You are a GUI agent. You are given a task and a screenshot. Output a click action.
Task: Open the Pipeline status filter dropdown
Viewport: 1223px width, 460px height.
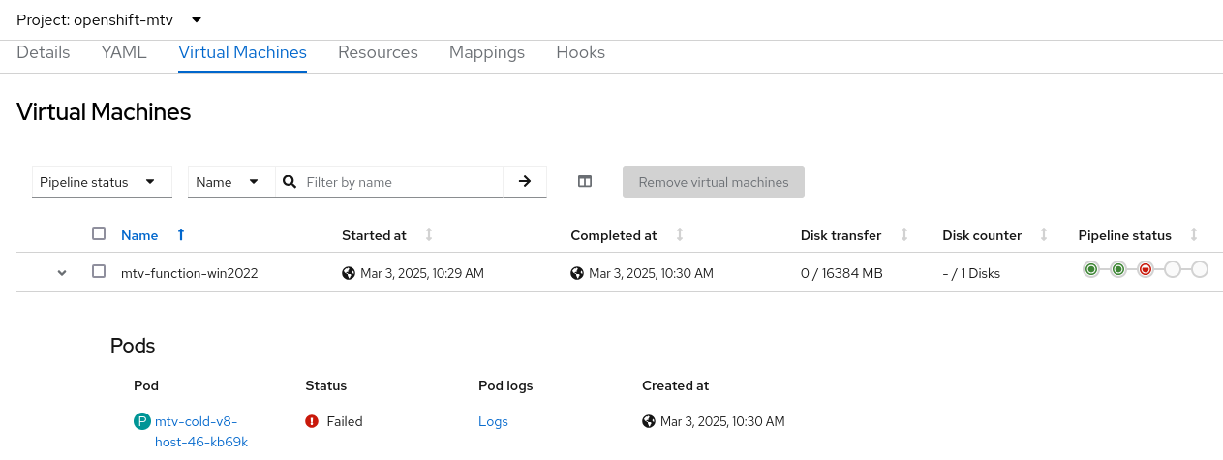tap(102, 182)
